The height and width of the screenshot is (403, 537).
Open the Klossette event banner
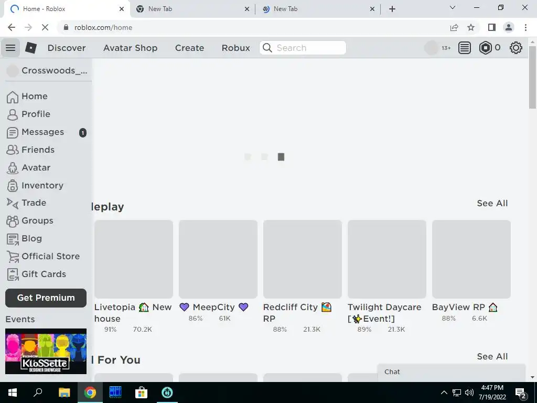pyautogui.click(x=46, y=351)
